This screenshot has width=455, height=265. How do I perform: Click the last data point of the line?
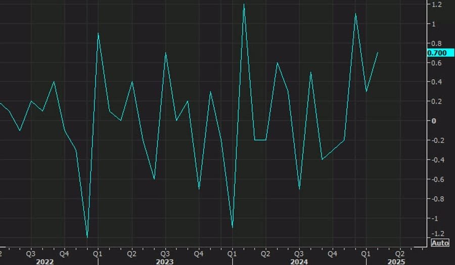pyautogui.click(x=377, y=53)
